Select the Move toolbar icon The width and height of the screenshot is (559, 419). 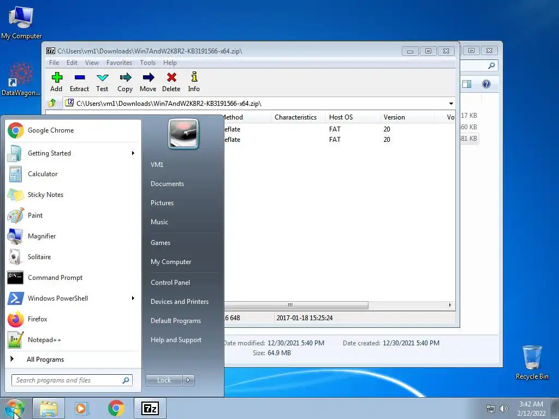point(148,82)
